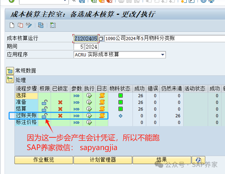
Task: Open the log for 选择 step
Action: pyautogui.click(x=102, y=95)
